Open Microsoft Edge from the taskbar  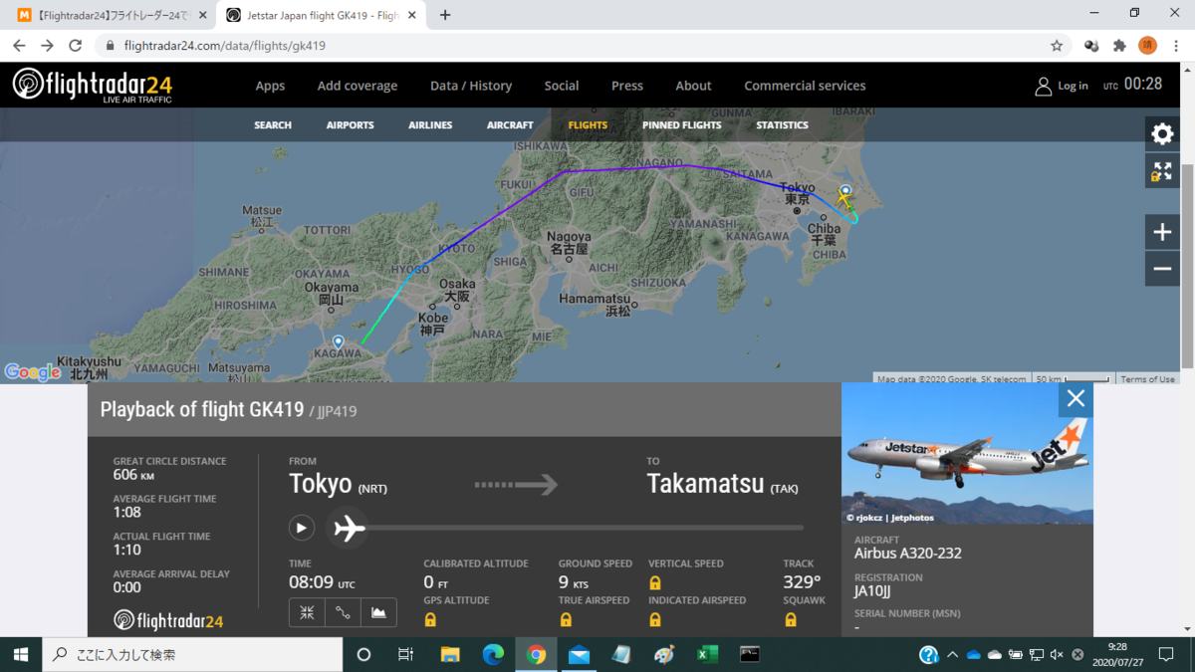(493, 654)
